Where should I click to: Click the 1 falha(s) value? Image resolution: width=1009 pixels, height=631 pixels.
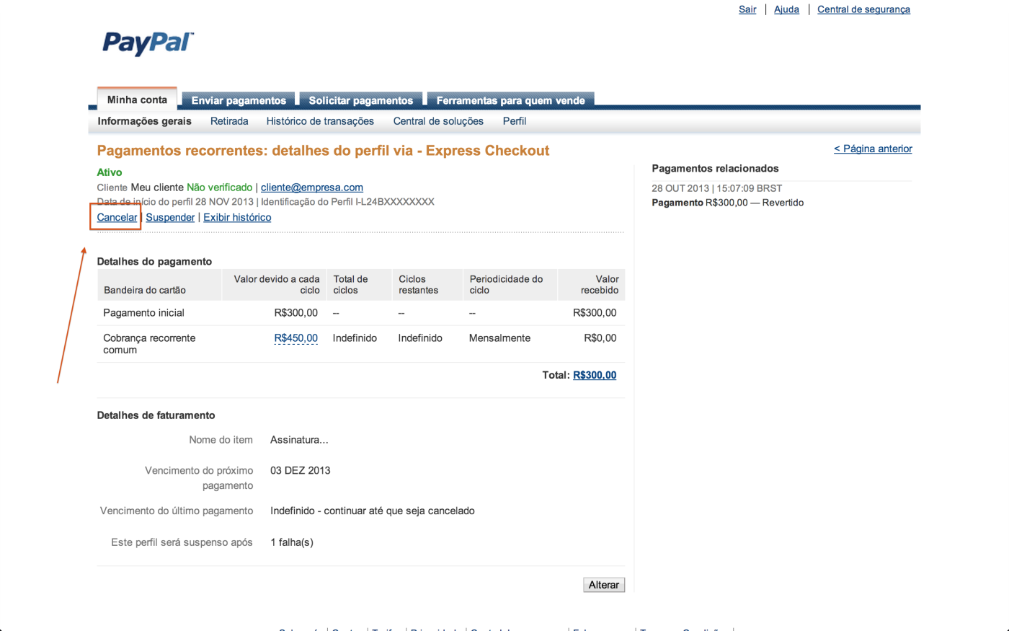click(x=292, y=542)
